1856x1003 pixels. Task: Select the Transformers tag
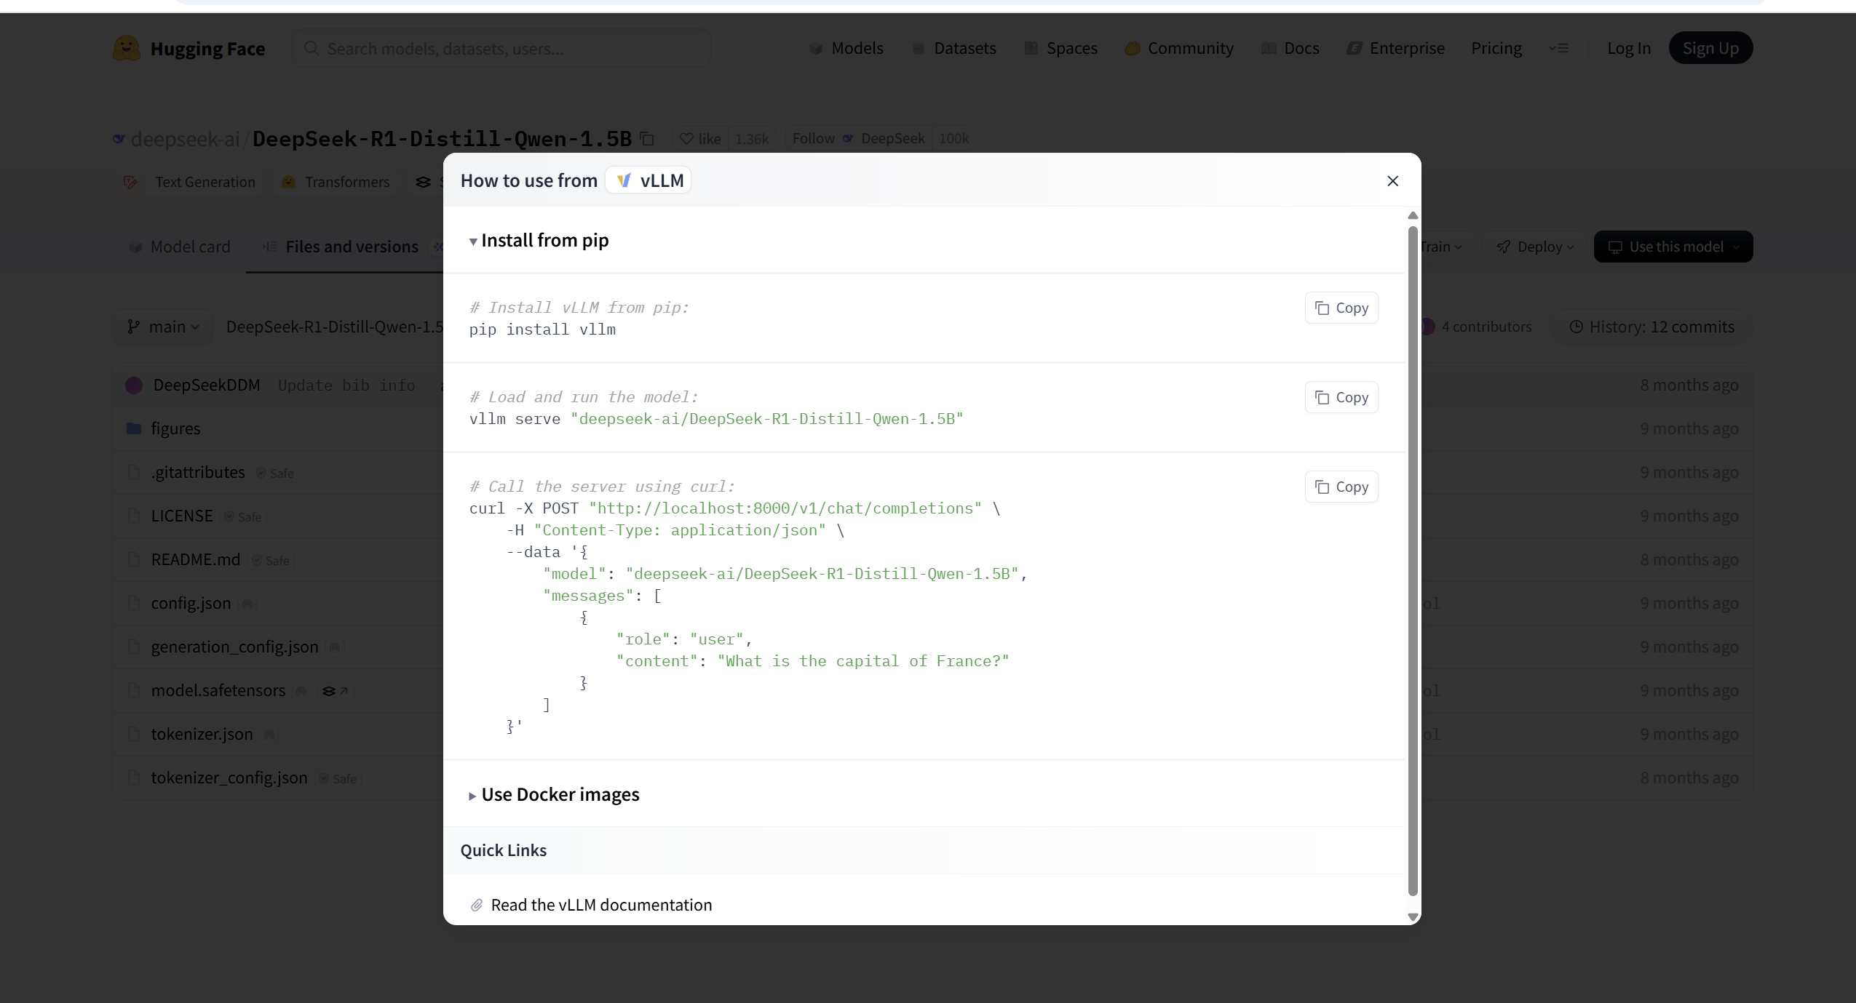pyautogui.click(x=336, y=182)
